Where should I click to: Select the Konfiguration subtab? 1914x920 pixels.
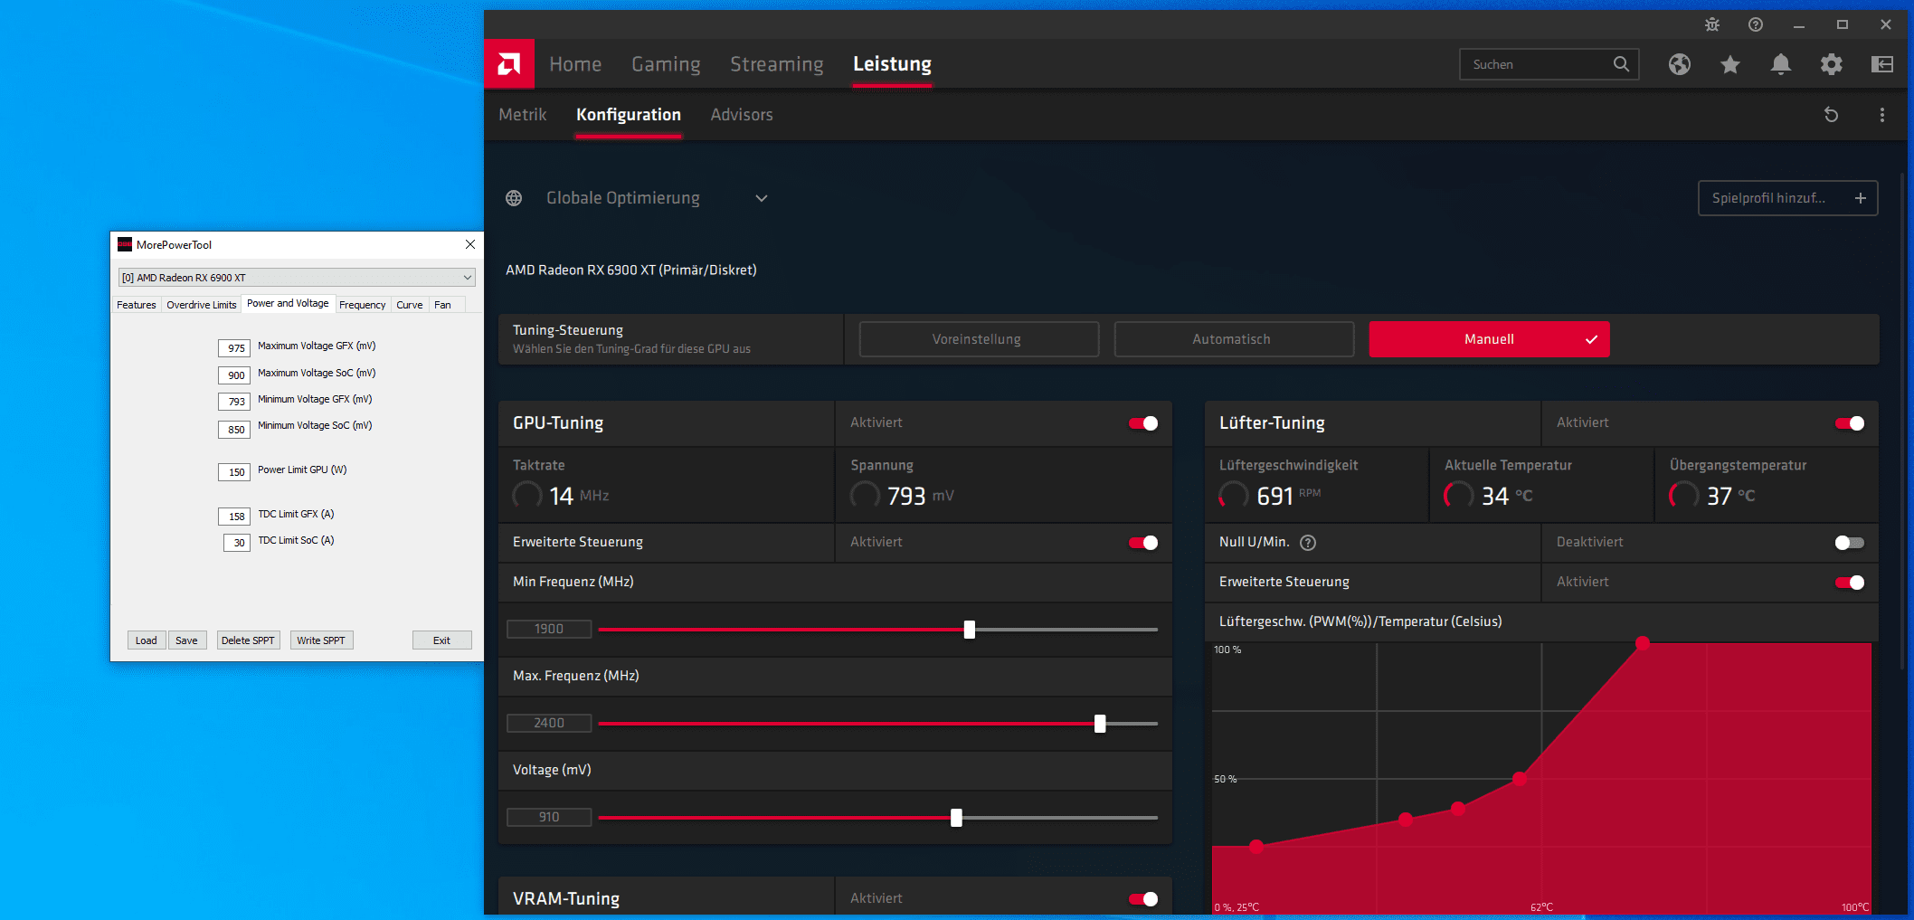(x=629, y=115)
